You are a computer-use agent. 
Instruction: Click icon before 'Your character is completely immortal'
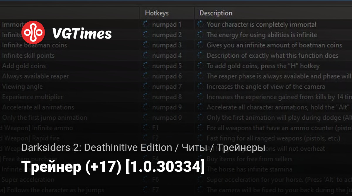200,25
